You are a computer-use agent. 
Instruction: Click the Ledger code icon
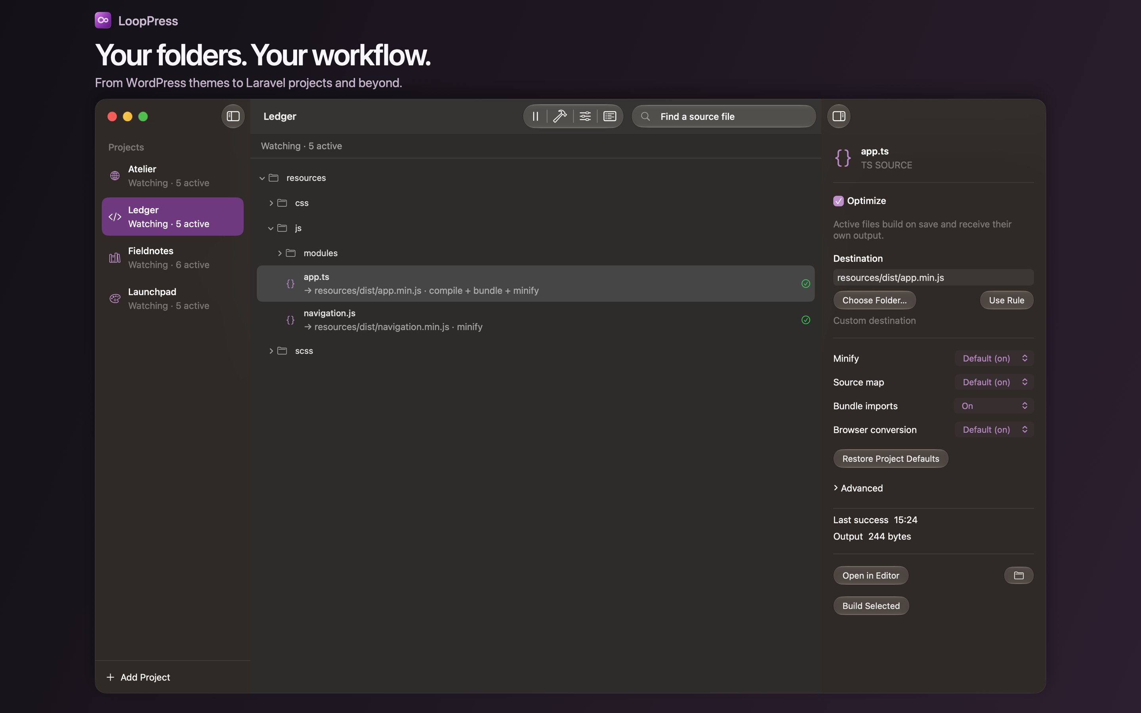click(x=115, y=217)
